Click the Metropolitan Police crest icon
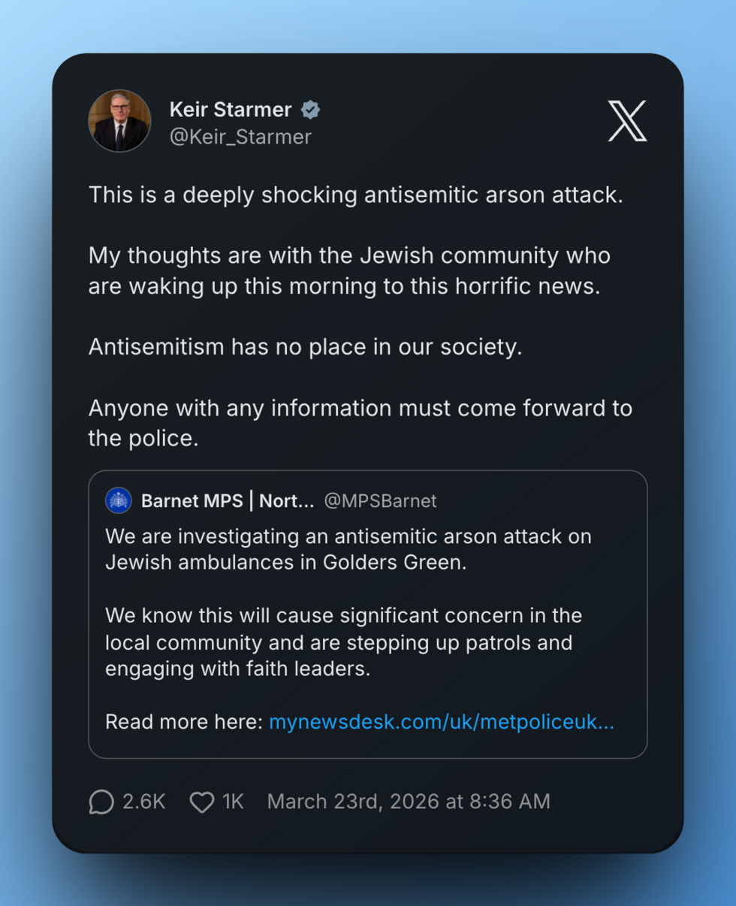 118,500
